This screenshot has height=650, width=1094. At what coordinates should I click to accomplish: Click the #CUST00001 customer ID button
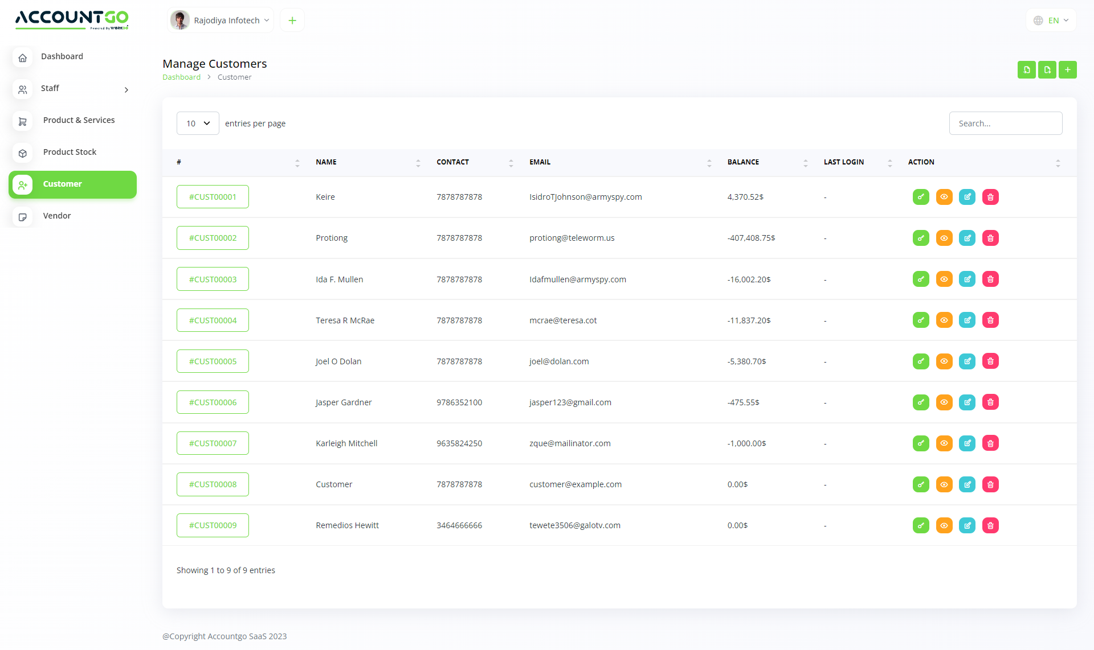point(213,197)
